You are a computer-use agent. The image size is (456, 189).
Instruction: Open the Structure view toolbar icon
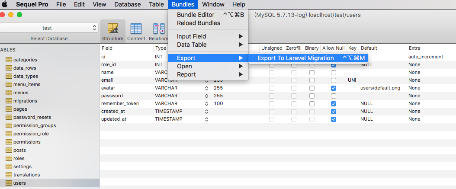pyautogui.click(x=113, y=32)
